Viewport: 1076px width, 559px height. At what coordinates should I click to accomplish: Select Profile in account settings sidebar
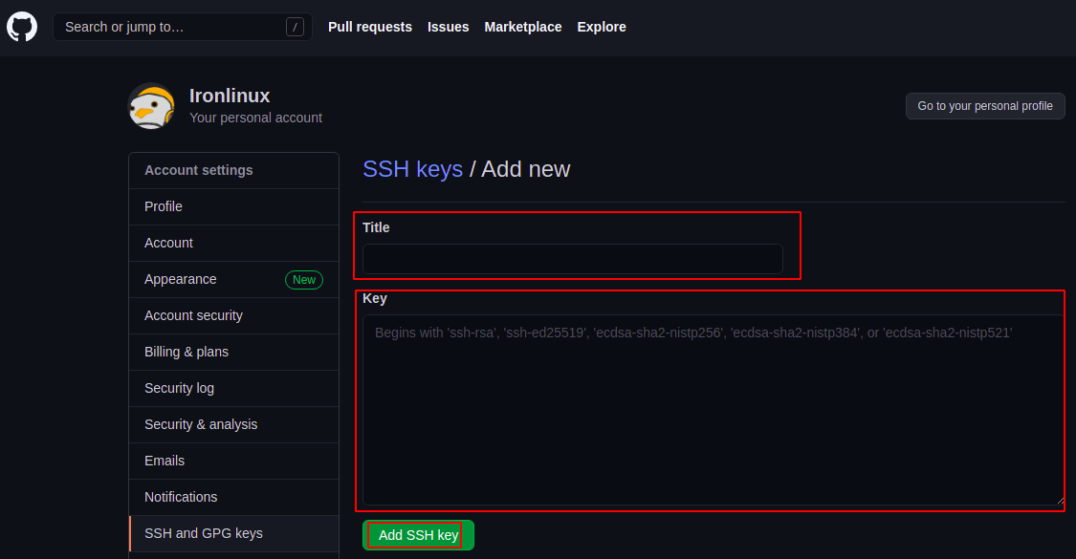click(x=164, y=206)
